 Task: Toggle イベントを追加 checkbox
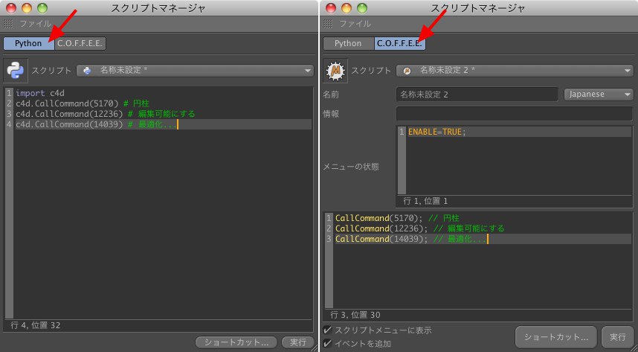(x=327, y=344)
